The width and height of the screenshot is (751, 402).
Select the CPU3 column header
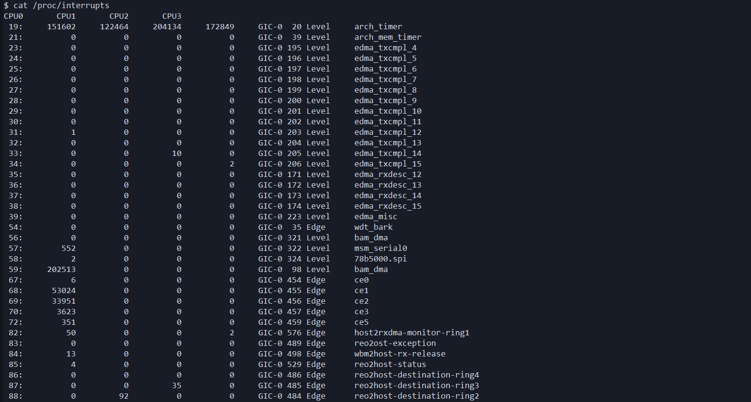point(172,16)
